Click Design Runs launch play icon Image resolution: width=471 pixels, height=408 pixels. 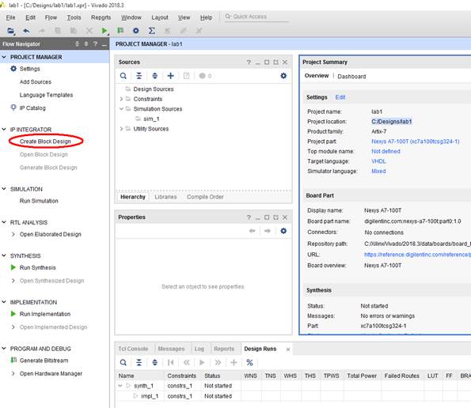pyautogui.click(x=202, y=363)
